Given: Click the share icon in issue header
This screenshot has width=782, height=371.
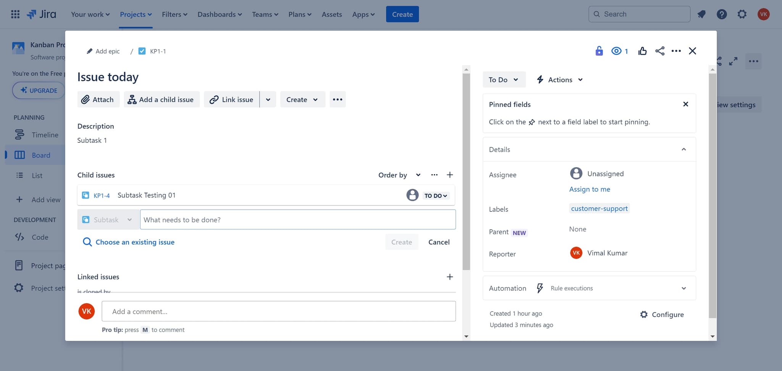Looking at the screenshot, I should tap(660, 51).
